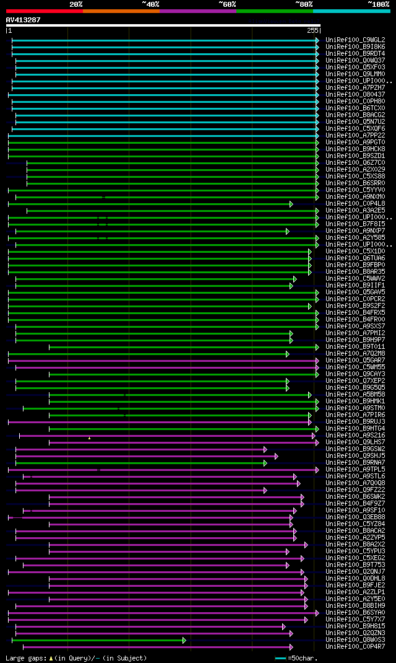Select the UniRef100_O80437 label

pos(355,95)
